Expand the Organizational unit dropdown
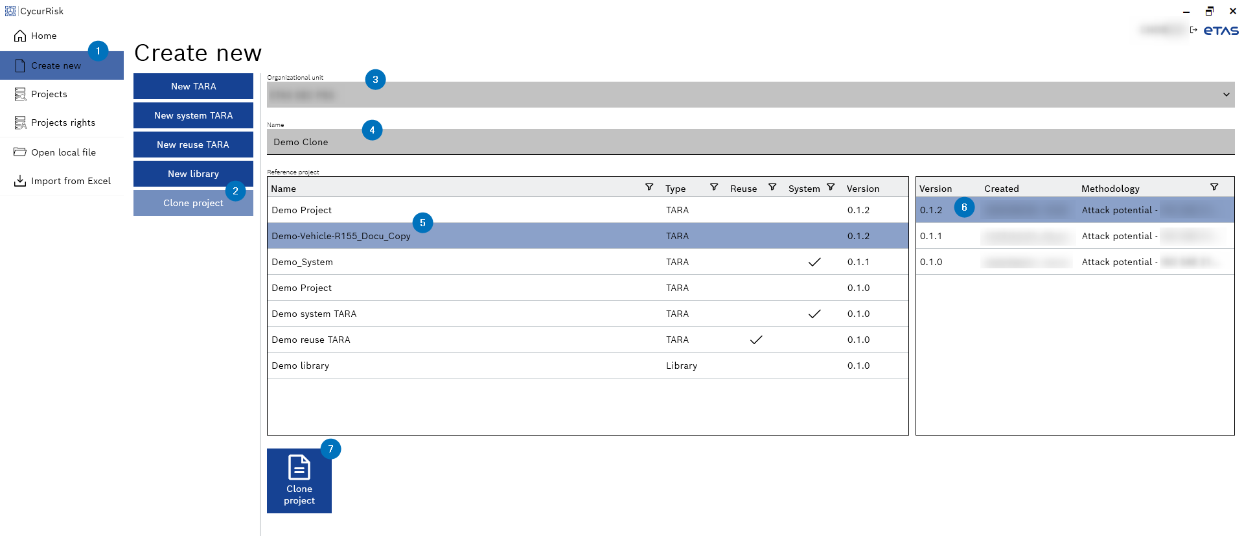The width and height of the screenshot is (1244, 536). click(1225, 95)
